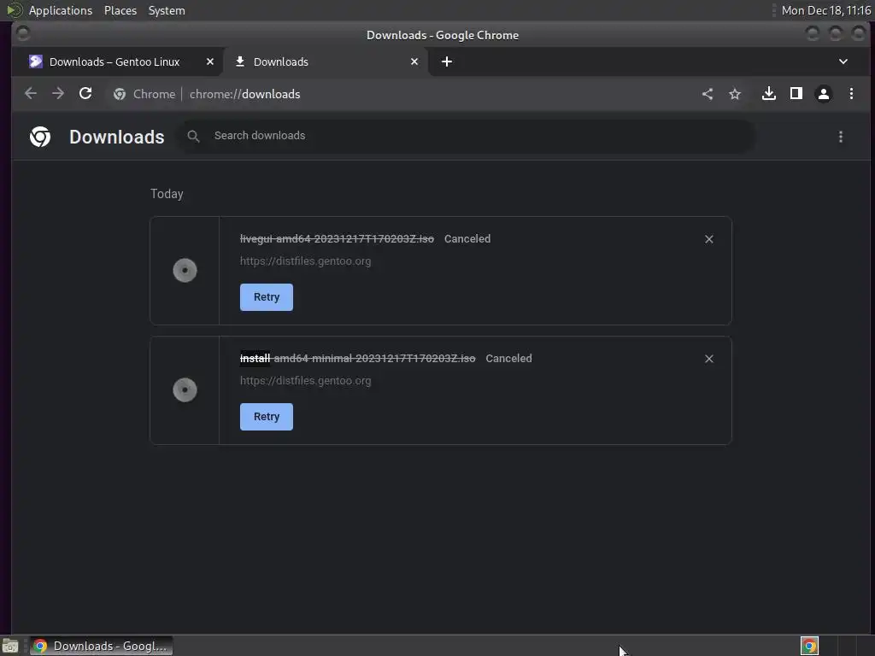Open the downloads tray icon in toolbar
Image resolution: width=875 pixels, height=656 pixels.
(x=769, y=94)
